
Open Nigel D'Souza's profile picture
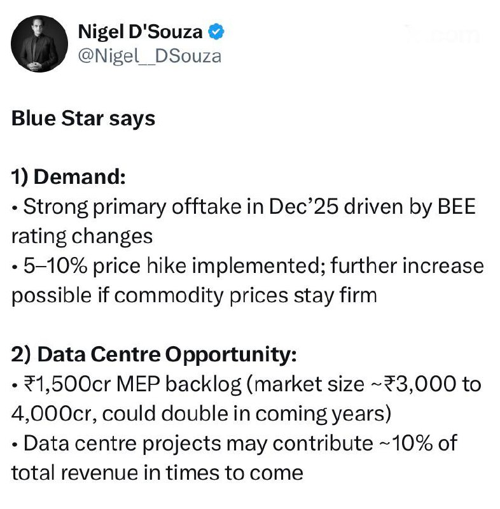(x=40, y=43)
